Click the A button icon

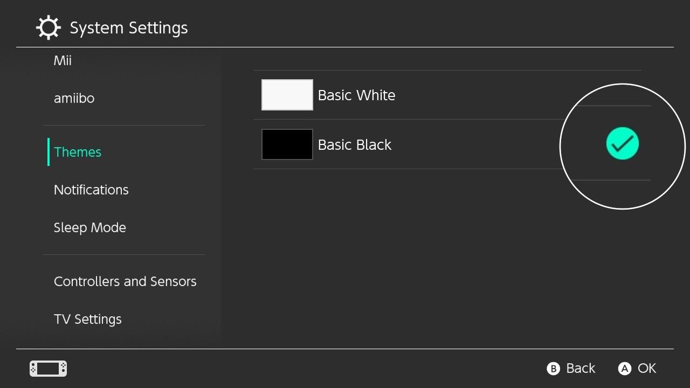[624, 369]
